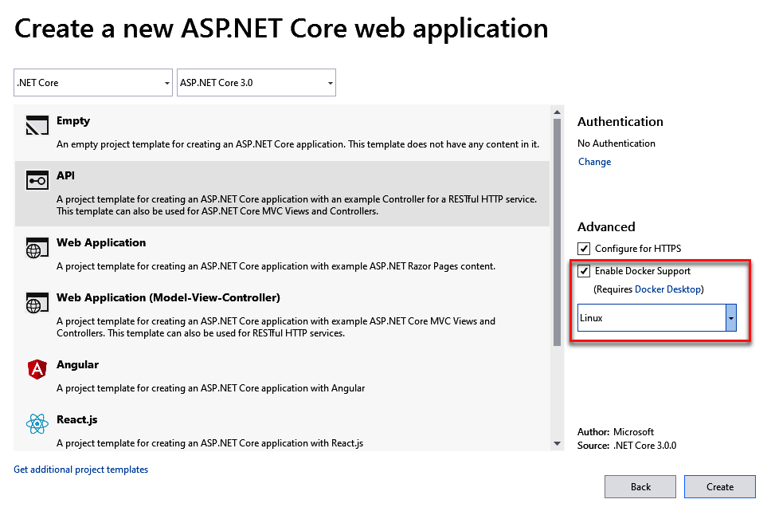Click the API template icon
The width and height of the screenshot is (771, 511).
[37, 180]
